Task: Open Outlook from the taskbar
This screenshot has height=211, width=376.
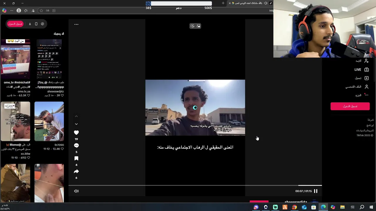Action: [x=304, y=207]
